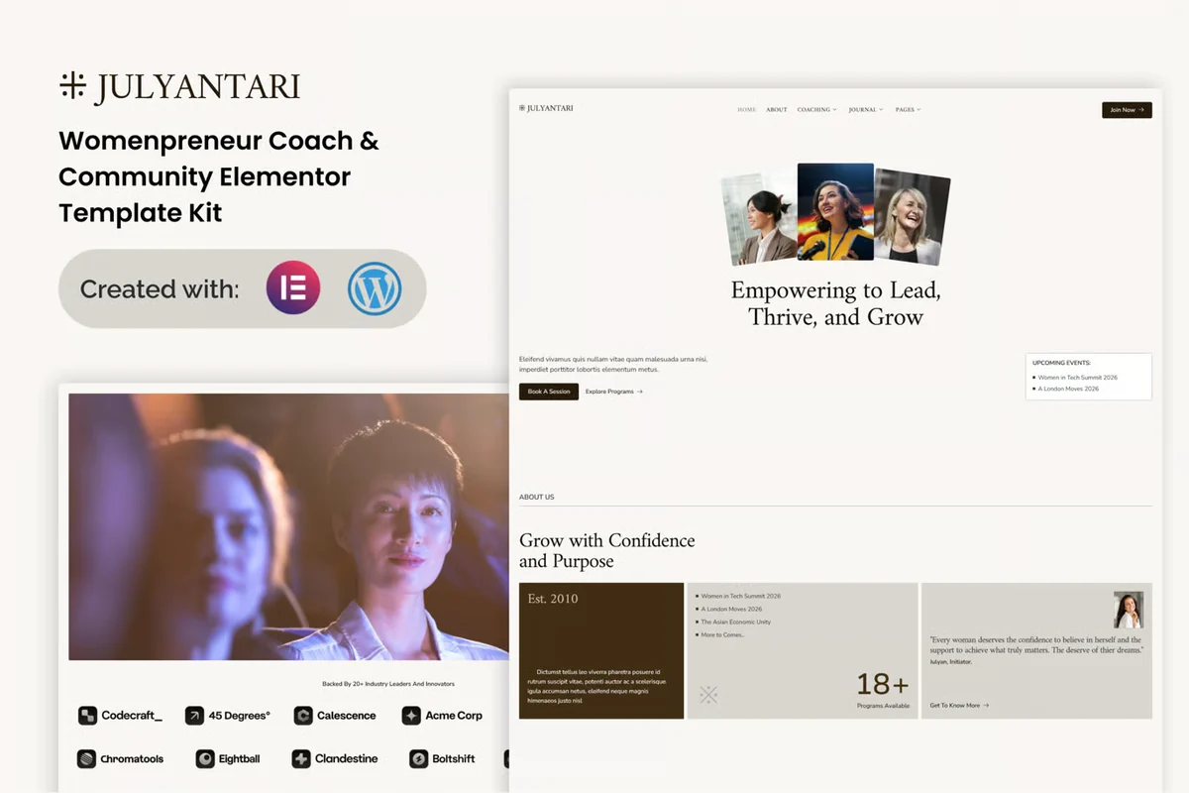Click the Calescence logo icon

point(303,715)
